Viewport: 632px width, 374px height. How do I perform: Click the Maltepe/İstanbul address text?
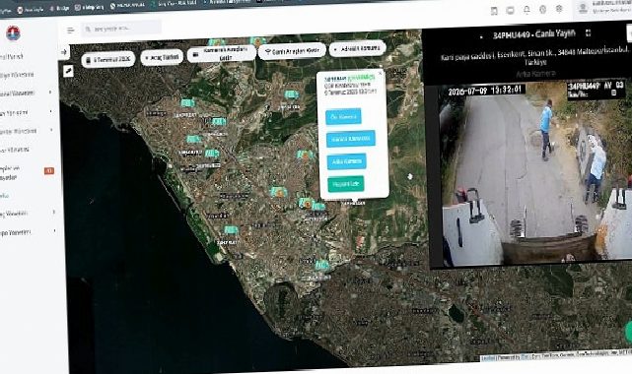(534, 57)
